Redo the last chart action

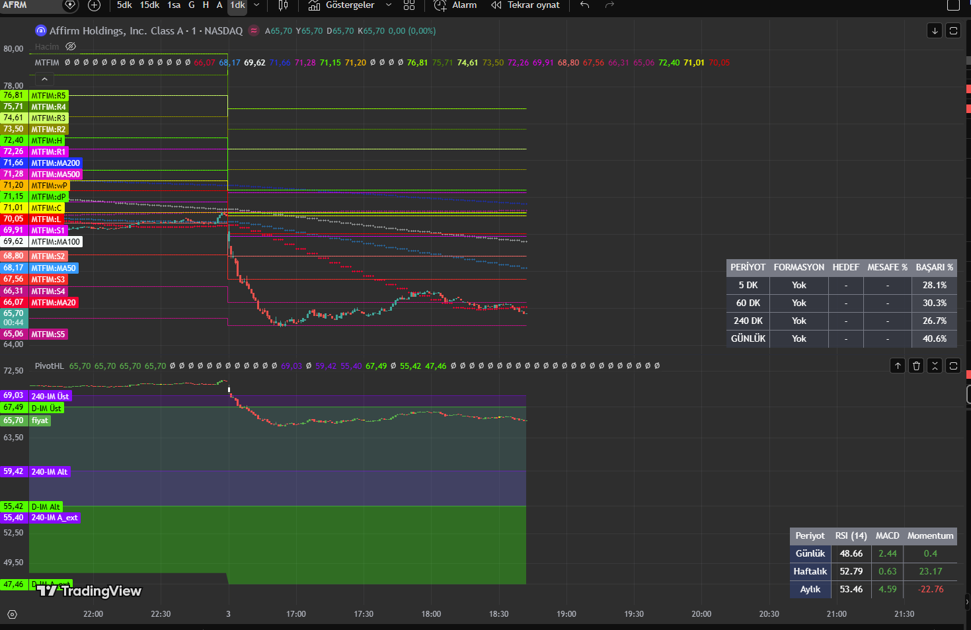coord(609,5)
